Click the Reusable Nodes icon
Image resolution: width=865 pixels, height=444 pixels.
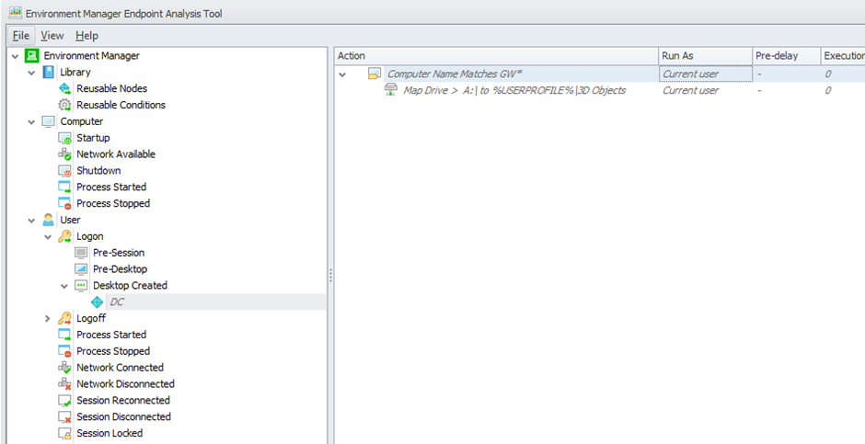point(65,88)
